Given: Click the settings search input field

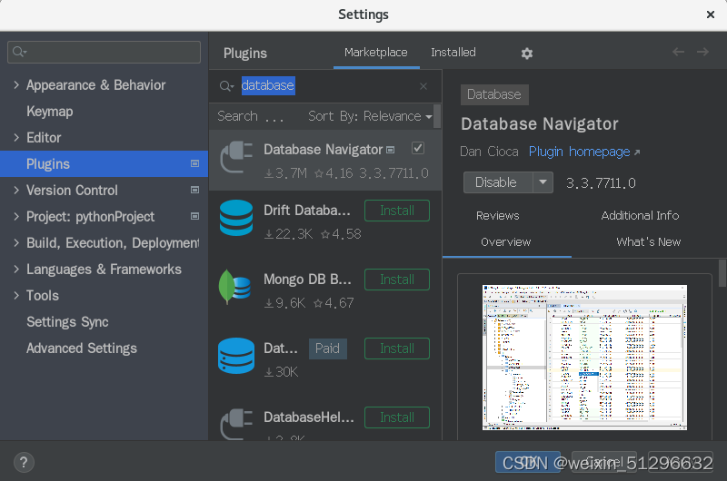Looking at the screenshot, I should (x=104, y=52).
